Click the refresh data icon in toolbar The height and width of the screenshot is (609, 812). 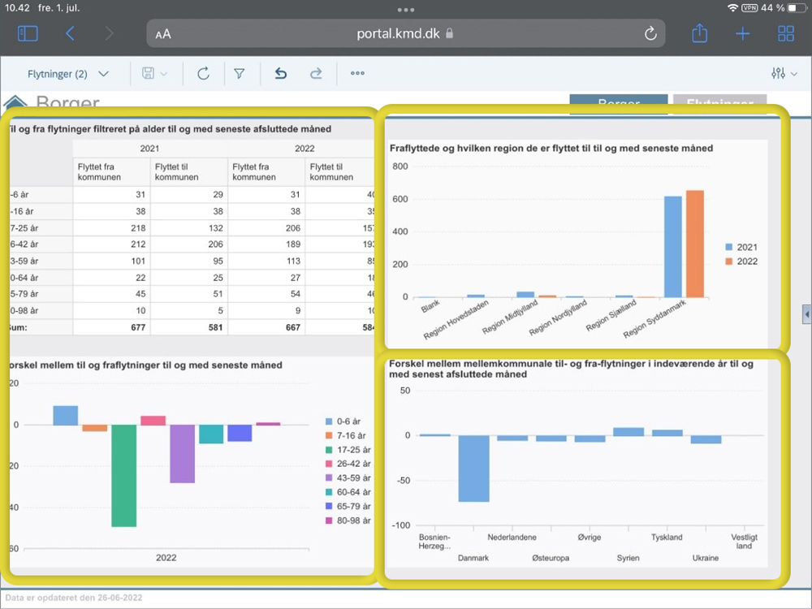[203, 74]
